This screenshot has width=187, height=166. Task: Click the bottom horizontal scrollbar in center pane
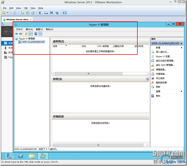click(98, 145)
